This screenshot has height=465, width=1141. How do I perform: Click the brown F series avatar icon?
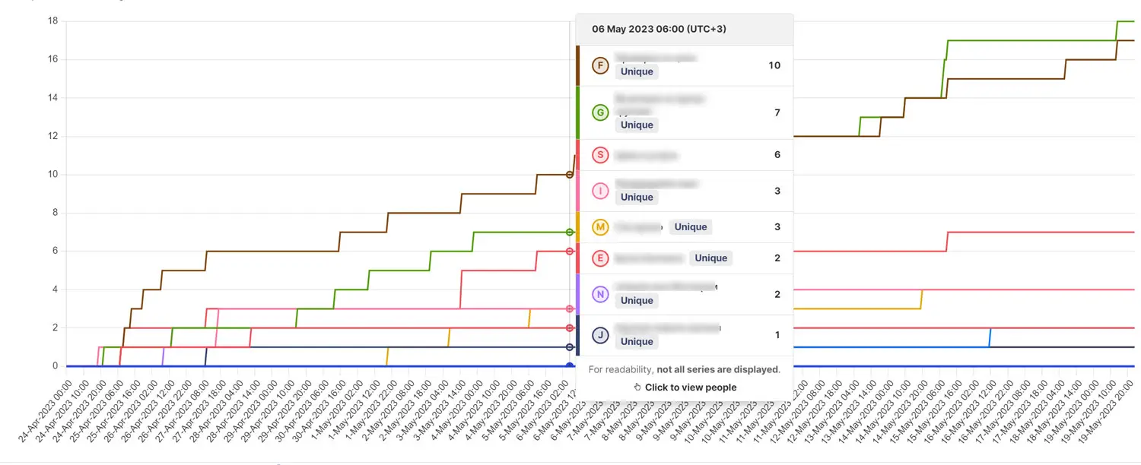[x=600, y=65]
